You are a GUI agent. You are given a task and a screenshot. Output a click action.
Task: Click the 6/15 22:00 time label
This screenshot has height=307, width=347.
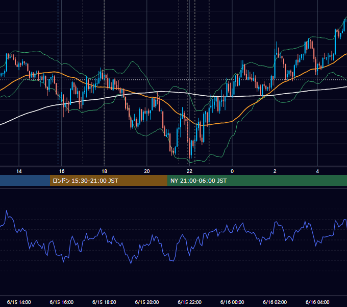pos(190,302)
